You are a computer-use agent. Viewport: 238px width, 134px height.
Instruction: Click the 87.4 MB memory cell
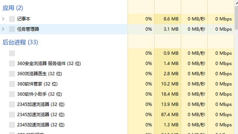(168, 114)
